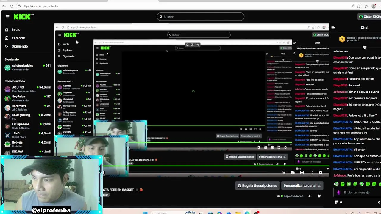Screen dimensions: 381x214
Task: Open the shop icon below the chat input
Action: click(x=337, y=202)
